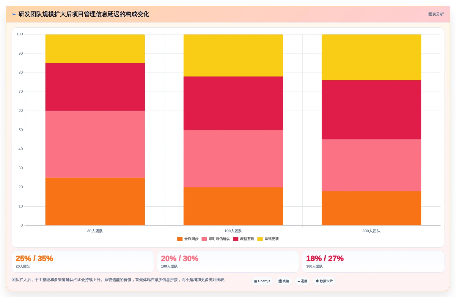Click the 系统更新 legend label
456x297 pixels.
click(x=272, y=239)
